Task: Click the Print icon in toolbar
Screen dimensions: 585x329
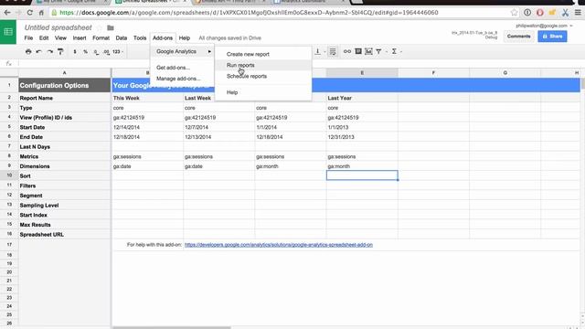Action: point(28,51)
